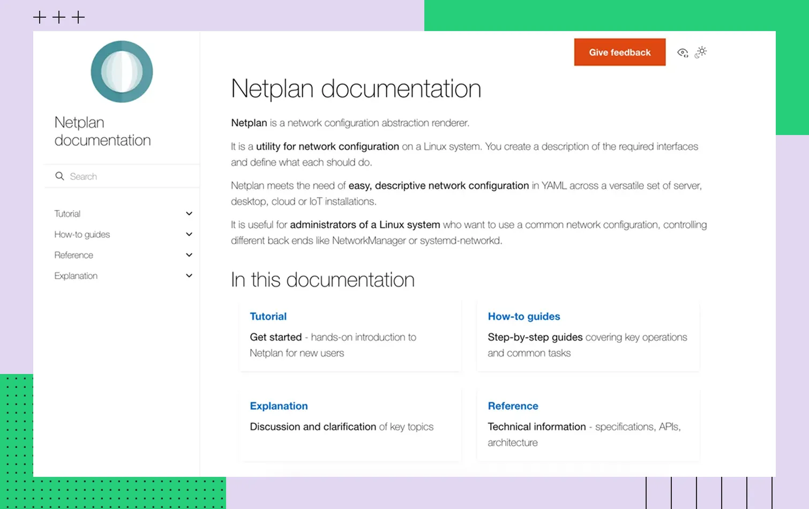Click the Give feedback button
The height and width of the screenshot is (509, 809).
(619, 52)
